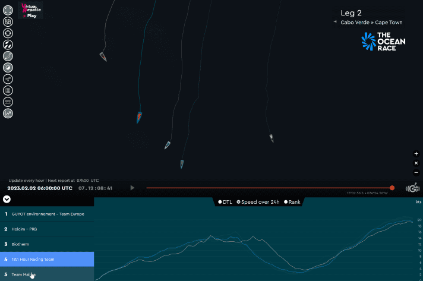Click the Leg 2 title
This screenshot has height=281, width=423.
(351, 13)
